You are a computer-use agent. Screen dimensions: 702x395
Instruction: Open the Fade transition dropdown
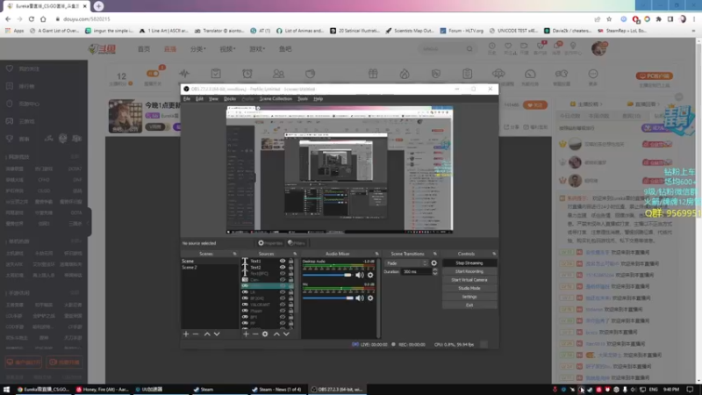406,263
